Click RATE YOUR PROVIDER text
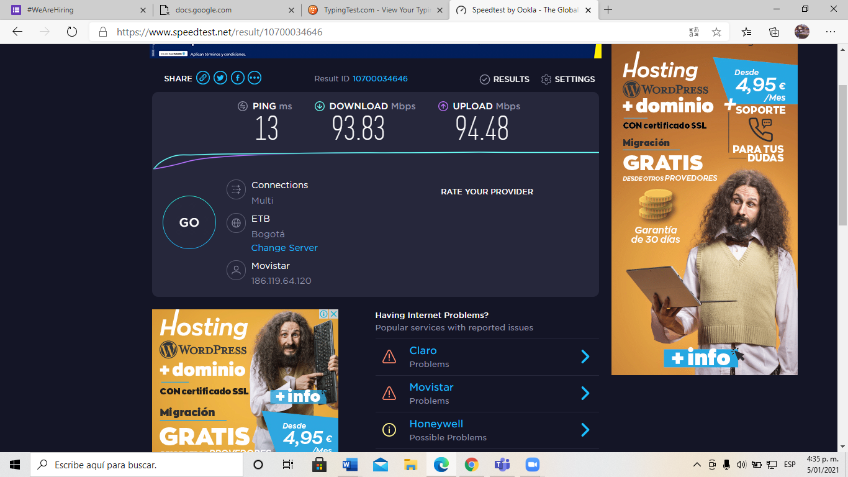Screen dimensions: 848x477 (487, 192)
